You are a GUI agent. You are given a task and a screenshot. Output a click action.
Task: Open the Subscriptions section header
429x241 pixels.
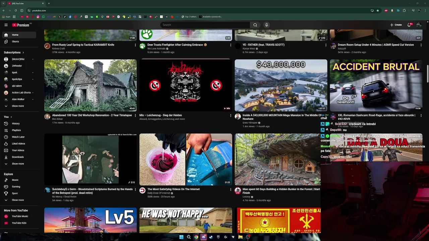[x=14, y=53]
